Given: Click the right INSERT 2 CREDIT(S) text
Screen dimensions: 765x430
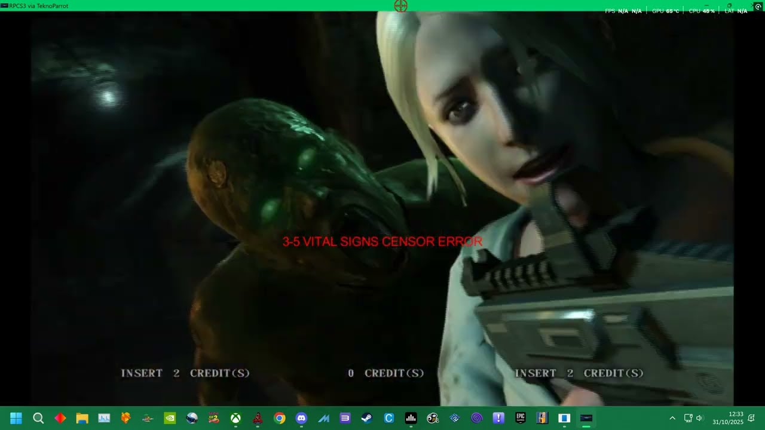Looking at the screenshot, I should (x=579, y=373).
